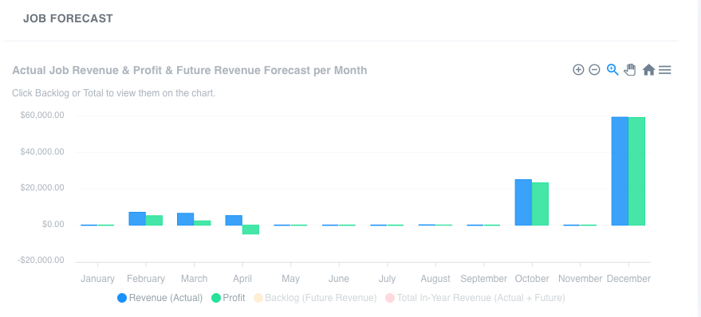Reset chart zoom with home icon
Viewport: 701px width, 317px height.
[x=648, y=69]
